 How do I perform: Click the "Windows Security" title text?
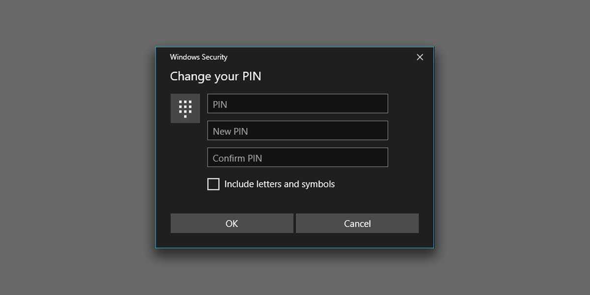(x=199, y=57)
